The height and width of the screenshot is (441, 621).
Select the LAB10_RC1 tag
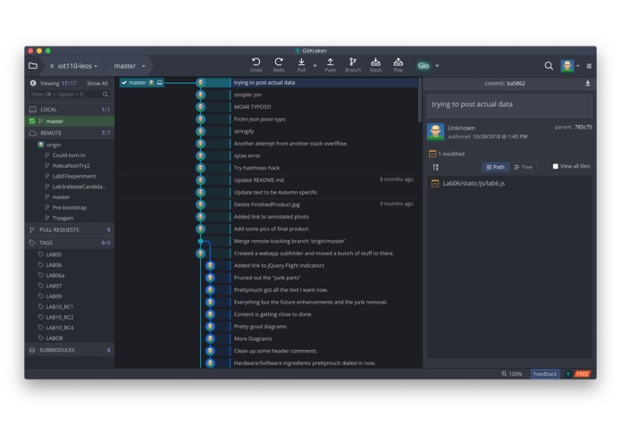coord(59,306)
